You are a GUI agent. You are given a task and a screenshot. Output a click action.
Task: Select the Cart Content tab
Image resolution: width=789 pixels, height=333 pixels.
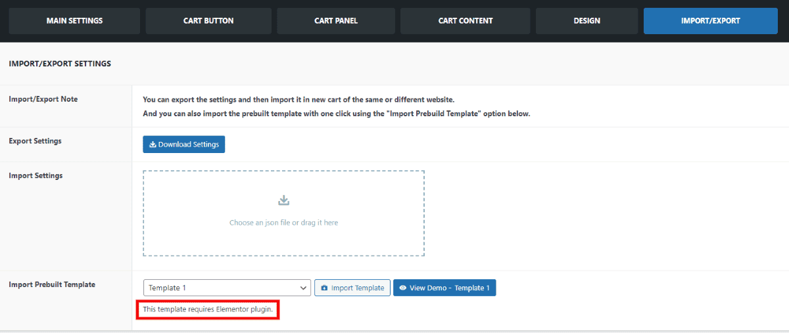coord(466,21)
